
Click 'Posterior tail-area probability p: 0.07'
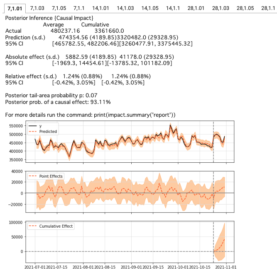(51, 96)
